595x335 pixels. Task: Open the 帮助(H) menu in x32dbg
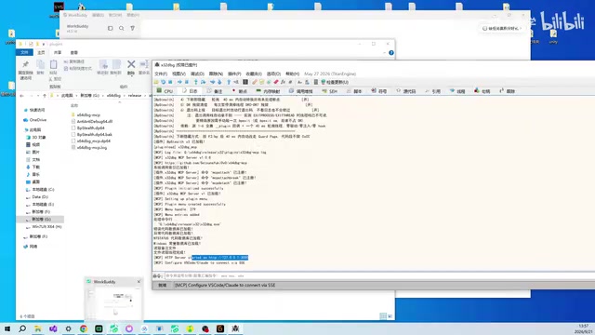[292, 74]
